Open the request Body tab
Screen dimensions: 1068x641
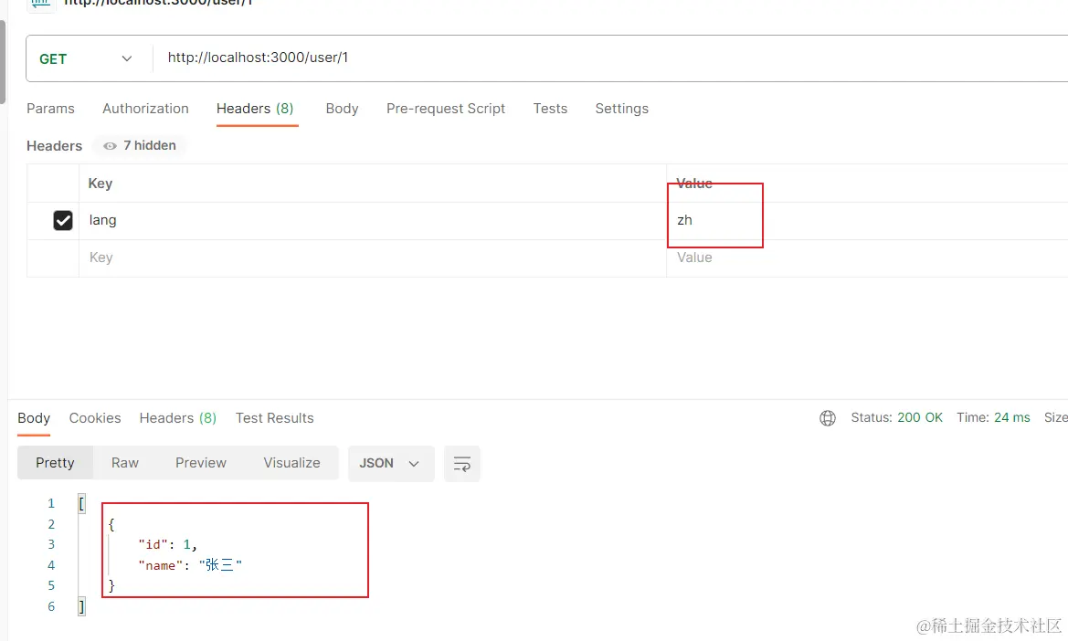(342, 109)
